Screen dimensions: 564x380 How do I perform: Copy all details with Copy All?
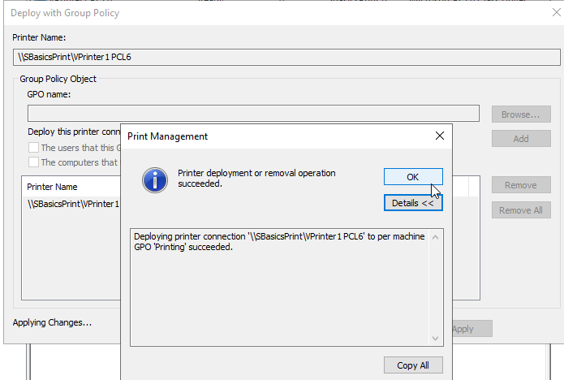coord(413,365)
